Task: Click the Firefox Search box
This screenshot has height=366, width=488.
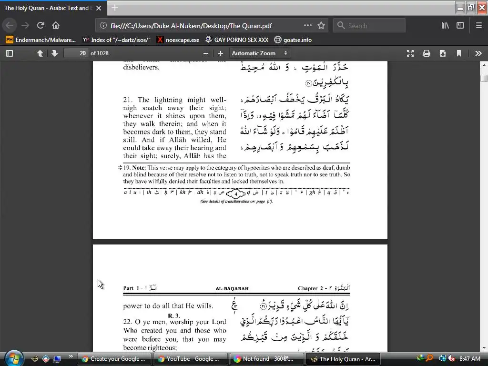Action: [369, 26]
